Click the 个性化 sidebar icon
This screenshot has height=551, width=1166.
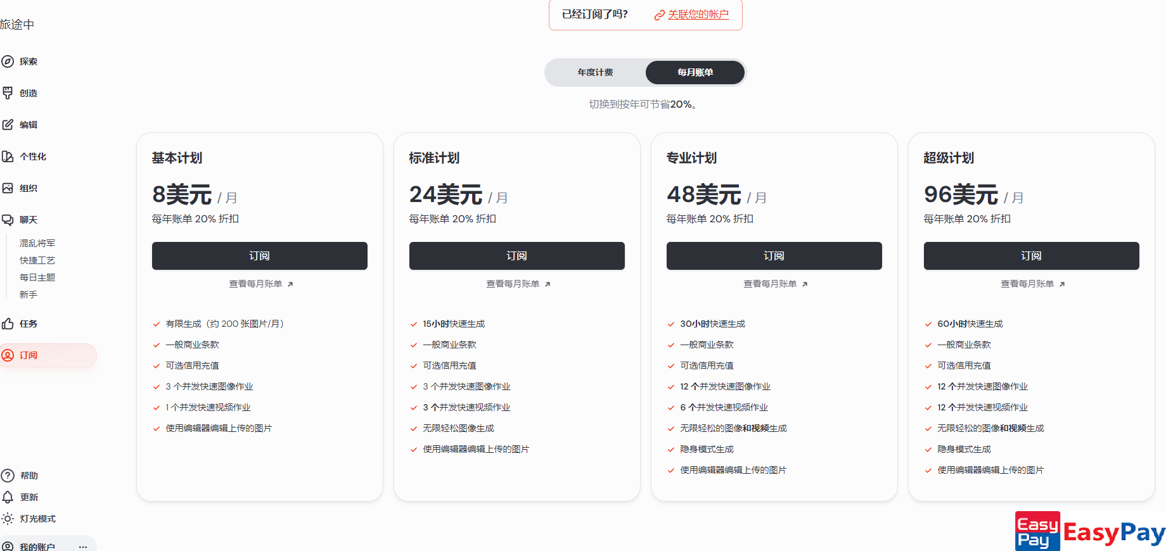pos(8,156)
